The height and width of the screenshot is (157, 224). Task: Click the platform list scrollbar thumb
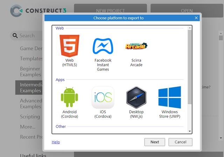[x=190, y=67]
